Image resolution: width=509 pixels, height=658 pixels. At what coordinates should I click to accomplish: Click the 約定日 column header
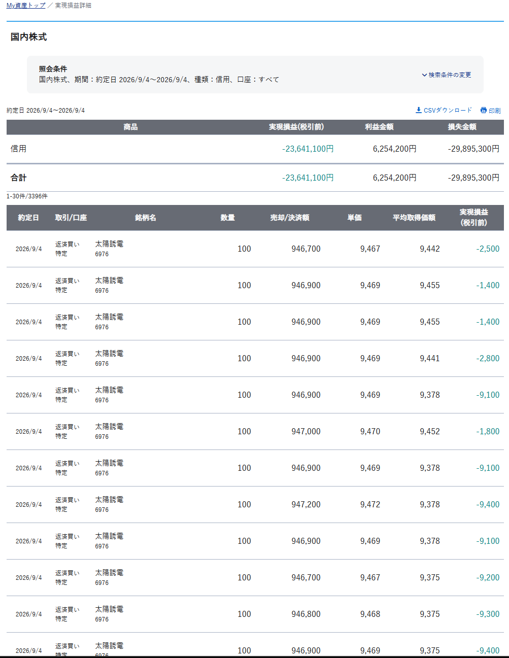pos(28,218)
